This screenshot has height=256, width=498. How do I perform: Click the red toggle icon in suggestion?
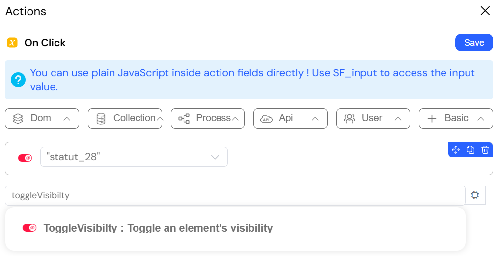point(29,228)
